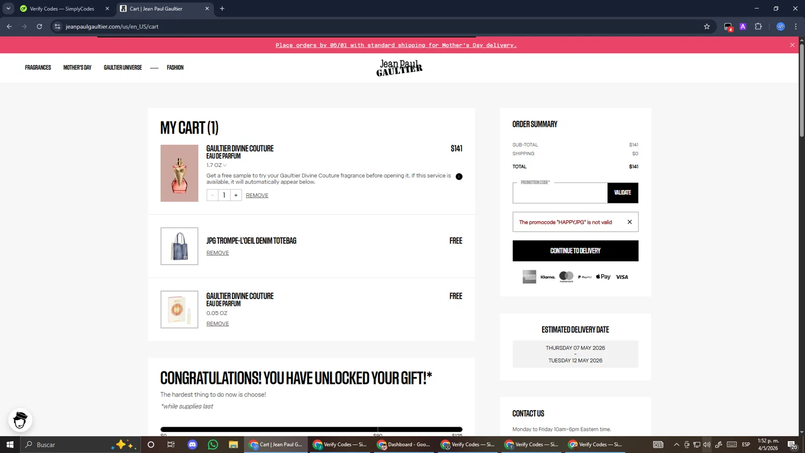The image size is (805, 453).
Task: Open the Mother's Day shipping banner link
Action: click(396, 45)
